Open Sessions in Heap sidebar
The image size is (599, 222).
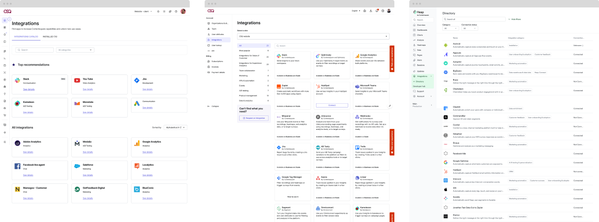419,66
